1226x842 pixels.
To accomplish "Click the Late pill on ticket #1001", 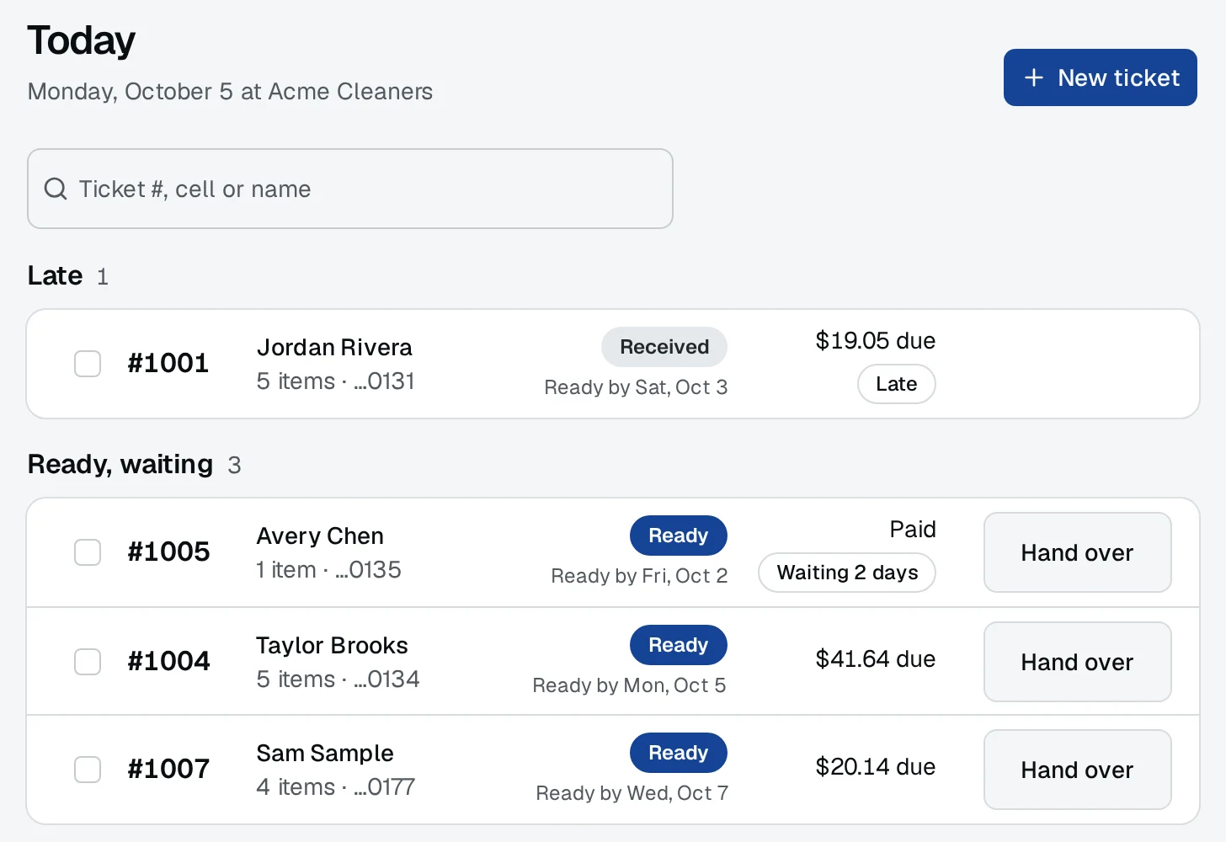I will [896, 384].
